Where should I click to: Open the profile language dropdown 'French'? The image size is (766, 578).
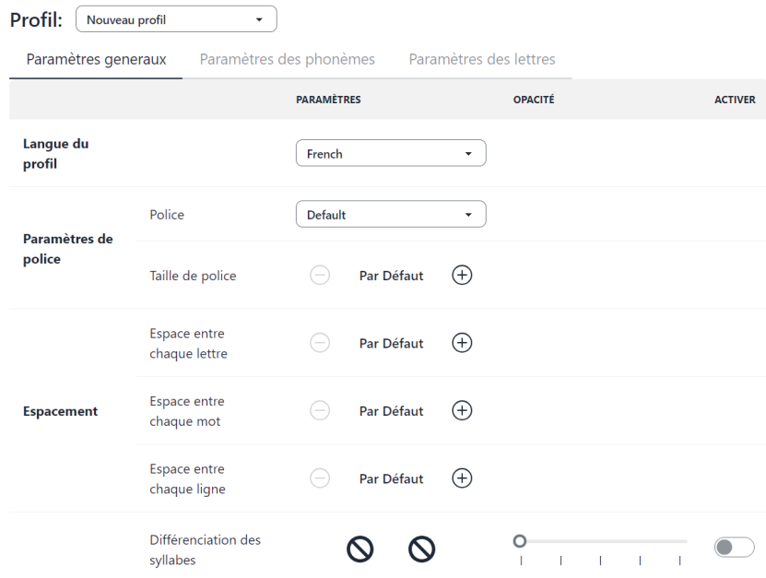tap(390, 154)
